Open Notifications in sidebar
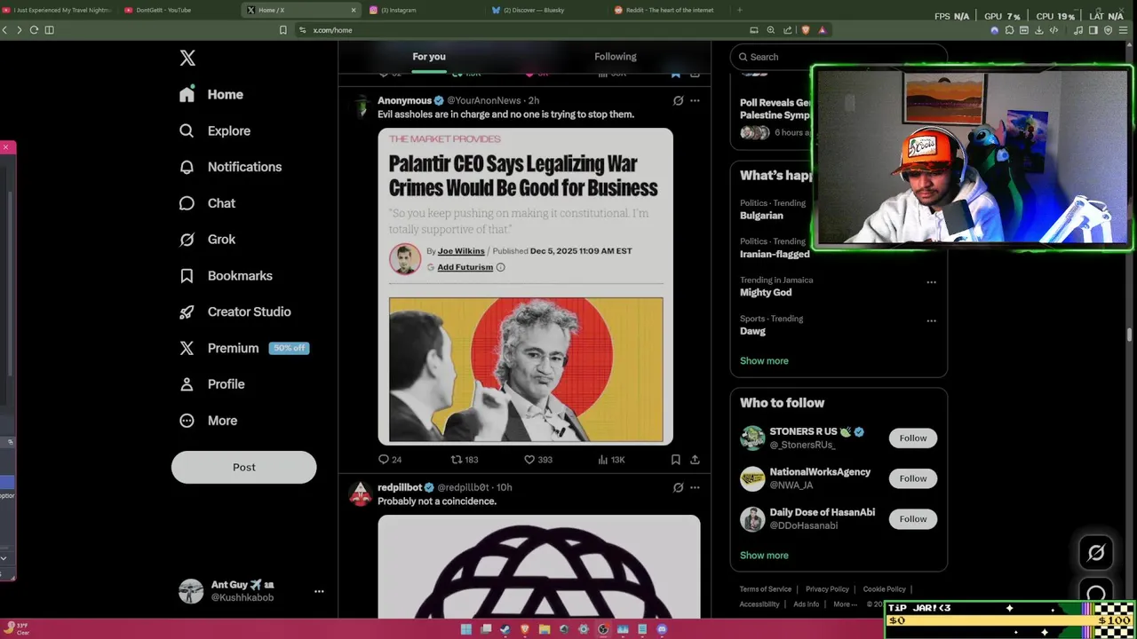Image resolution: width=1137 pixels, height=639 pixels. 230,167
